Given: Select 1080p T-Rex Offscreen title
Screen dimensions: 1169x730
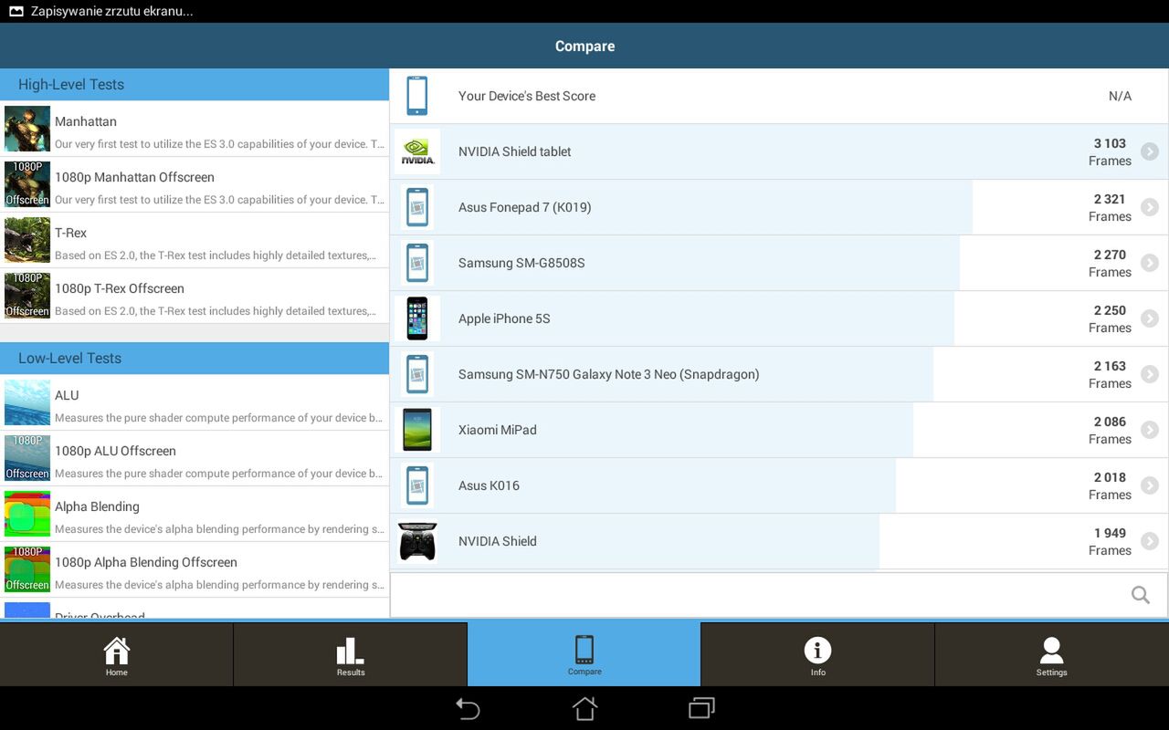Looking at the screenshot, I should tap(120, 288).
